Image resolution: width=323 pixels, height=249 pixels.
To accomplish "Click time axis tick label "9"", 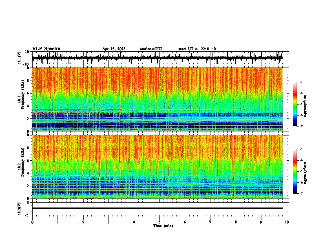I will pos(261,222).
